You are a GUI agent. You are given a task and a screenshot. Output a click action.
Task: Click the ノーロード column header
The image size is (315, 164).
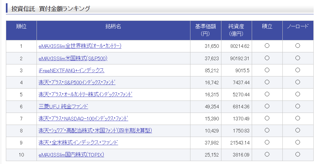297,27
